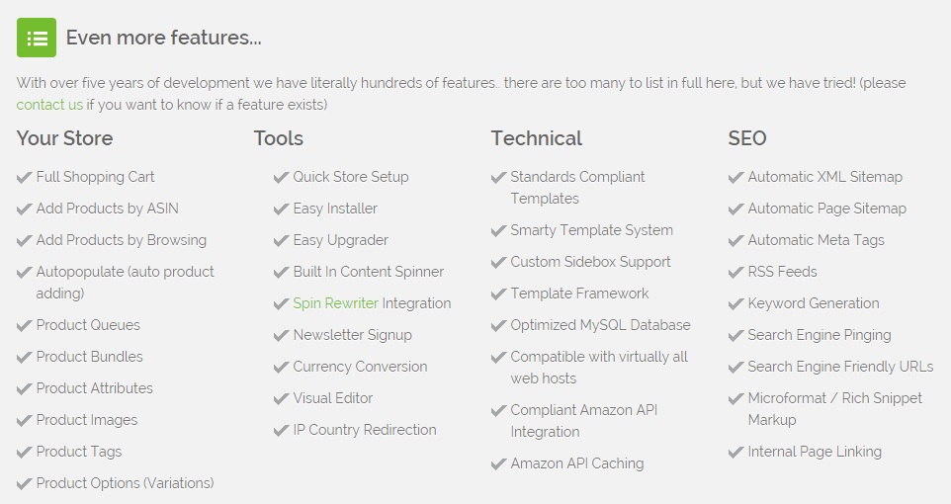Open the contact us link
This screenshot has height=504, width=951.
(x=49, y=105)
